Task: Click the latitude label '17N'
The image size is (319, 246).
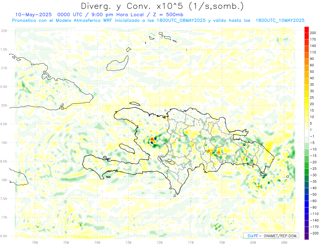Action: pos(4,217)
